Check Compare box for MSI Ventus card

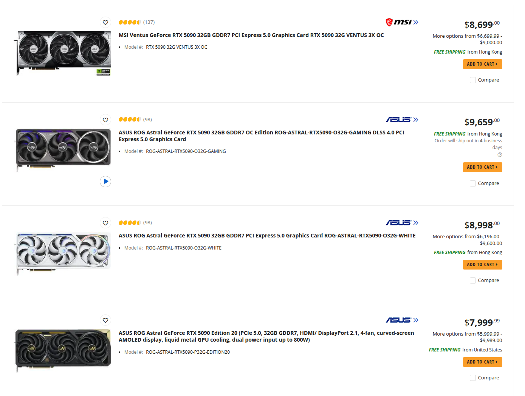tap(473, 80)
